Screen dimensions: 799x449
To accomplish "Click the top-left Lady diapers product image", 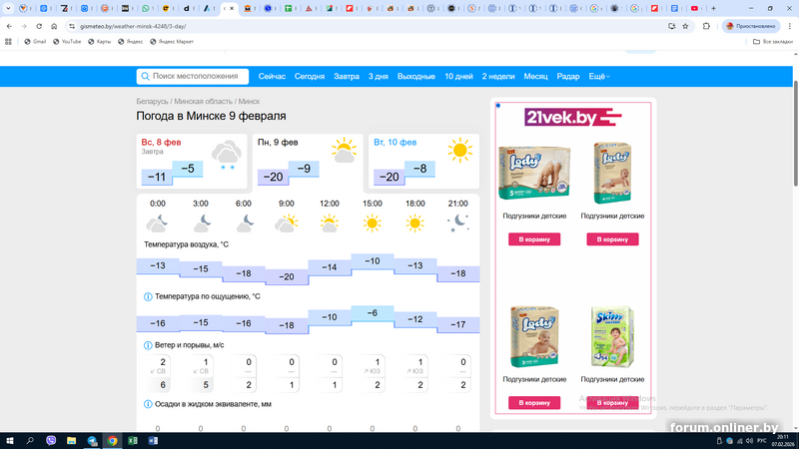I will 534,173.
